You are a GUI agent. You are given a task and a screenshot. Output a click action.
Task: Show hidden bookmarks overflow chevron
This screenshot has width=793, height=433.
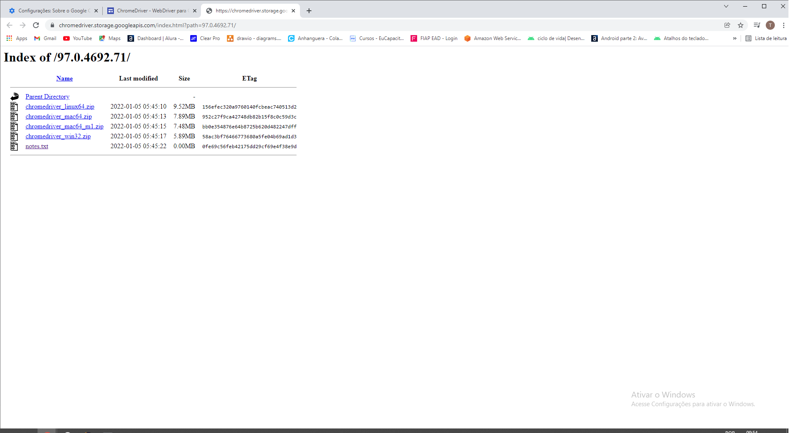[x=734, y=38]
